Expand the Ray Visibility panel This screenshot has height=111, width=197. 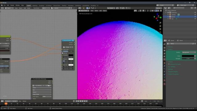(172, 67)
